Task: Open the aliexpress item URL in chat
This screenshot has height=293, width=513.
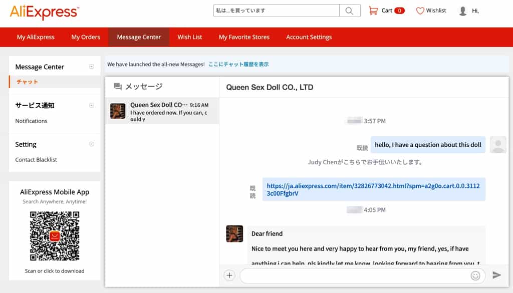Action: (373, 190)
